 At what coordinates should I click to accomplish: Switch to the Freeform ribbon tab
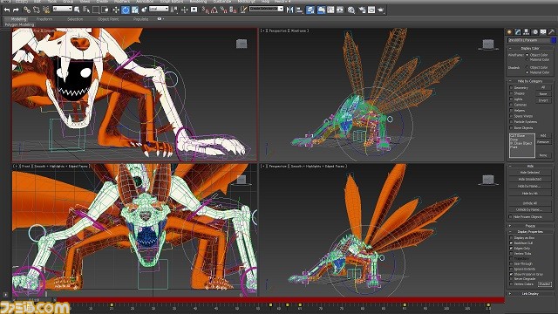pos(44,19)
